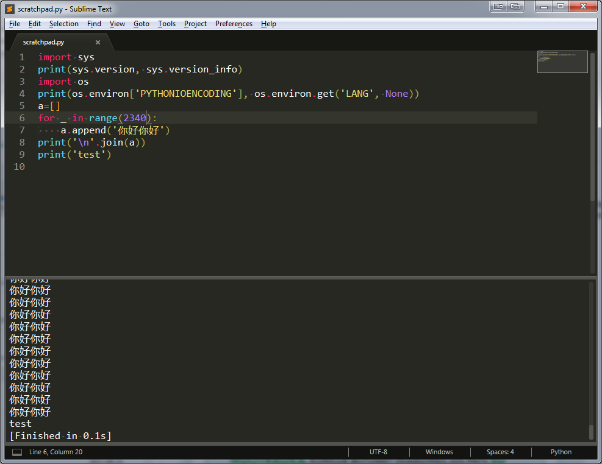Click the minimap code preview

pyautogui.click(x=562, y=62)
